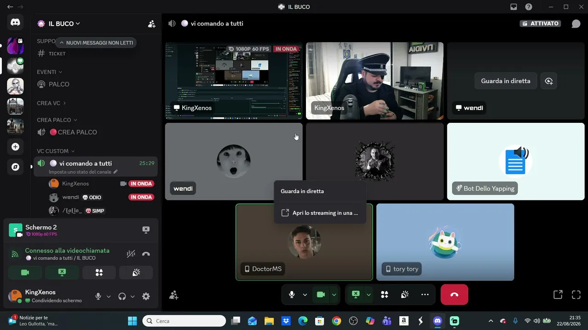Open the CREA PALCO voice channel
The image size is (588, 330).
tap(96, 132)
